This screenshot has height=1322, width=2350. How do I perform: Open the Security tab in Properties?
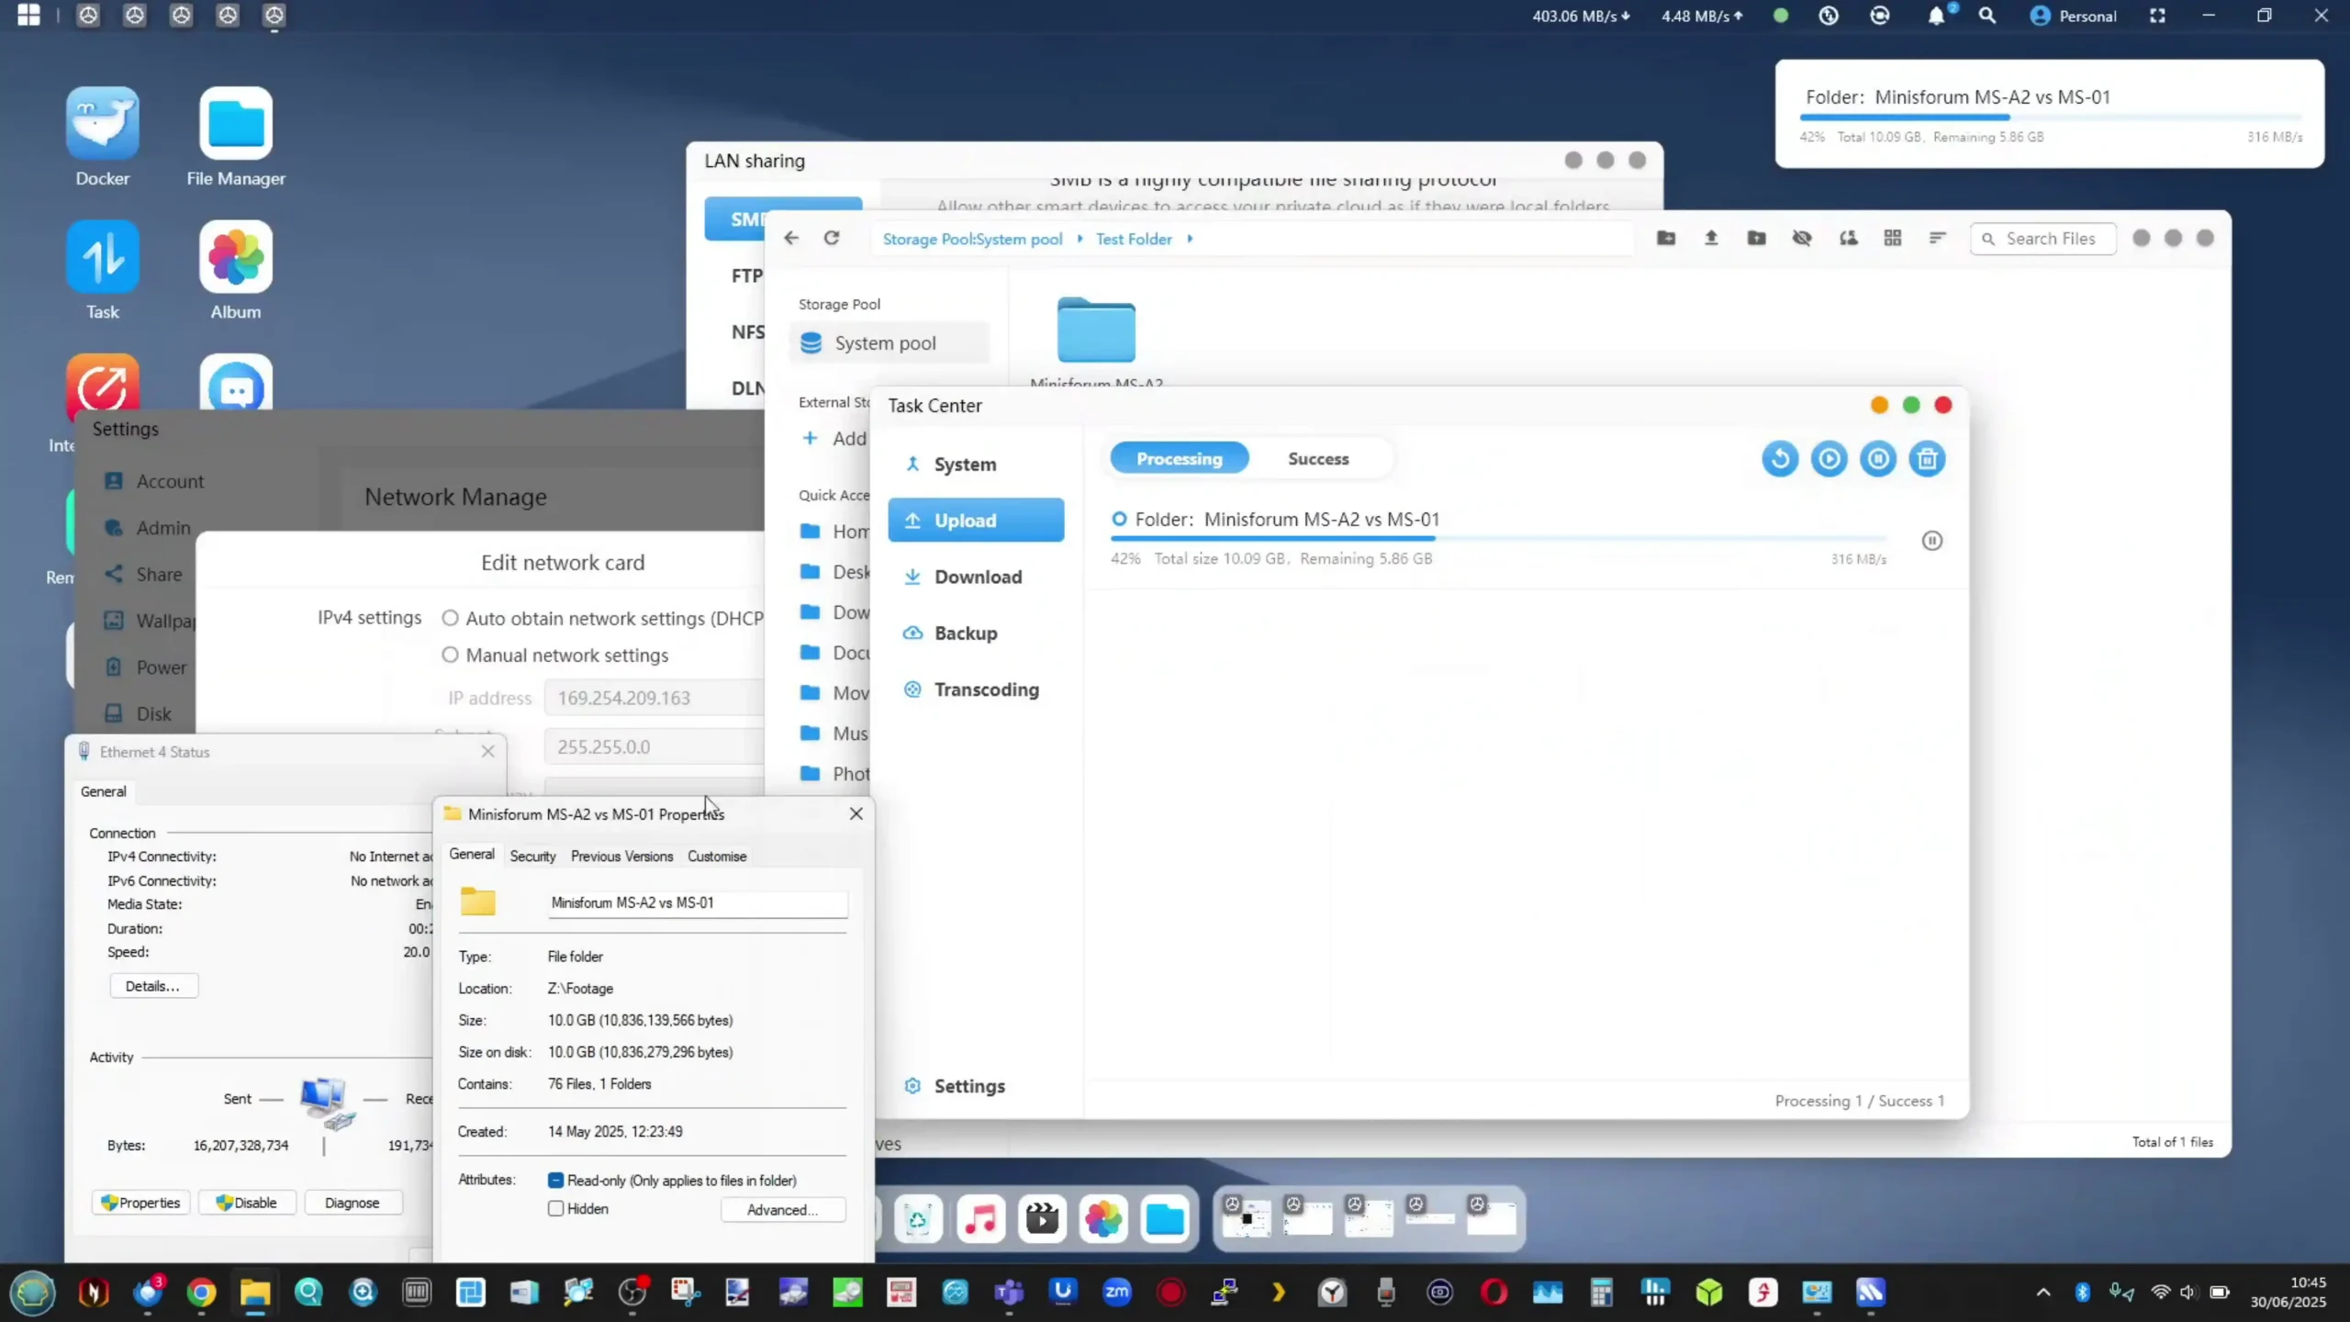click(532, 856)
